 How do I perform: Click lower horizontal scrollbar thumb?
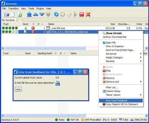[x=45, y=116]
